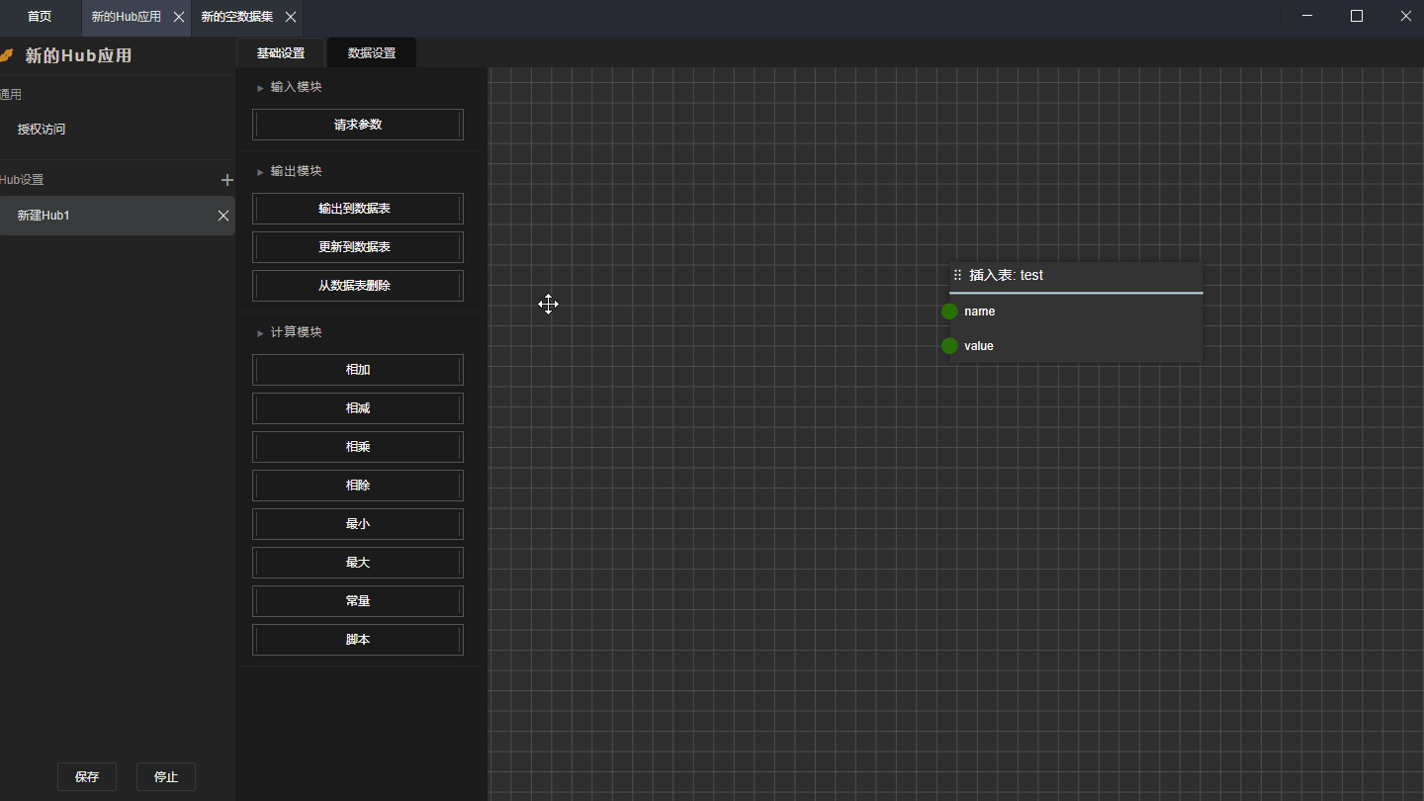Select the 输出到数据表 module
Image resolution: width=1424 pixels, height=801 pixels.
tap(358, 209)
